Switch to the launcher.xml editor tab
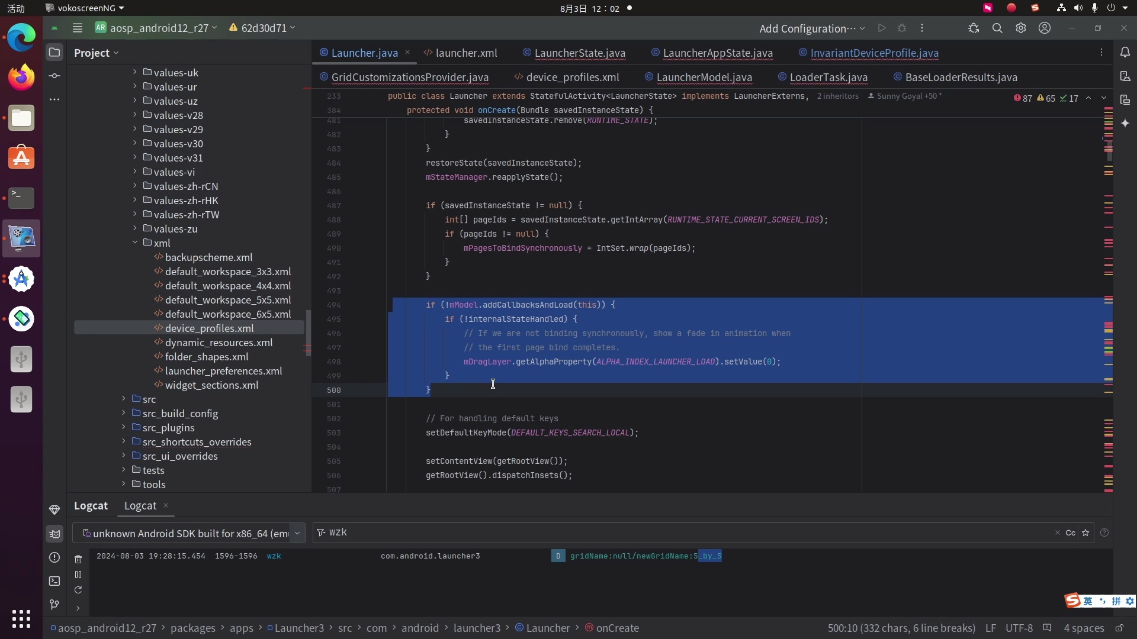Image resolution: width=1137 pixels, height=639 pixels. (x=465, y=53)
